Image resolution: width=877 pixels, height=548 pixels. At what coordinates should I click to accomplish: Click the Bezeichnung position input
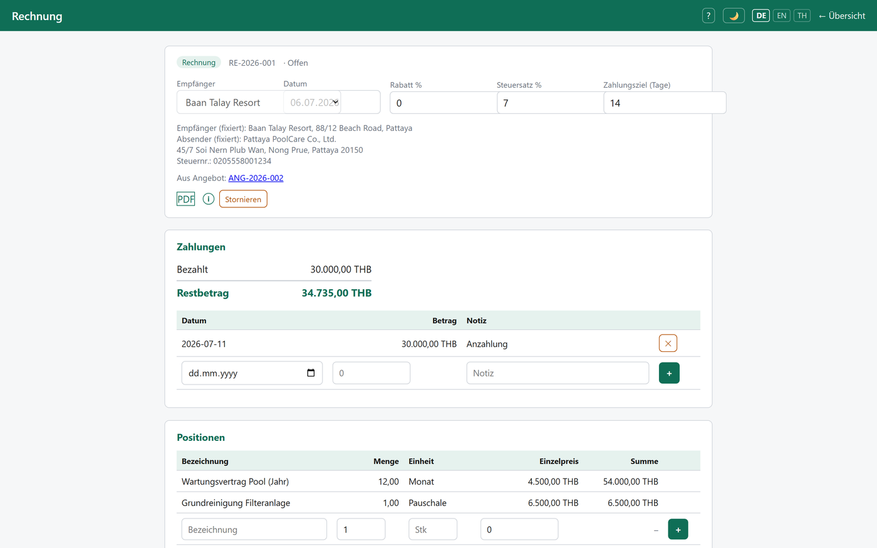click(254, 529)
